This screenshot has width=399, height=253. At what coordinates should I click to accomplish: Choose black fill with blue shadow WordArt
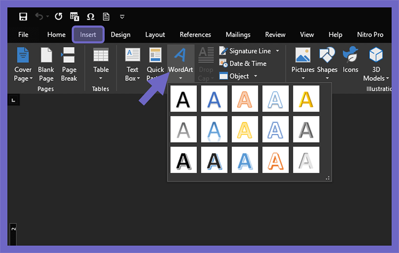(214, 160)
